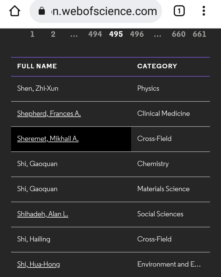Open Shihadeh, Alan L. profile link

pyautogui.click(x=43, y=214)
